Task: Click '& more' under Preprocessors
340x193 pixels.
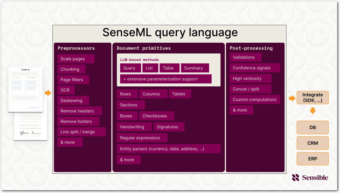Action: [x=70, y=142]
